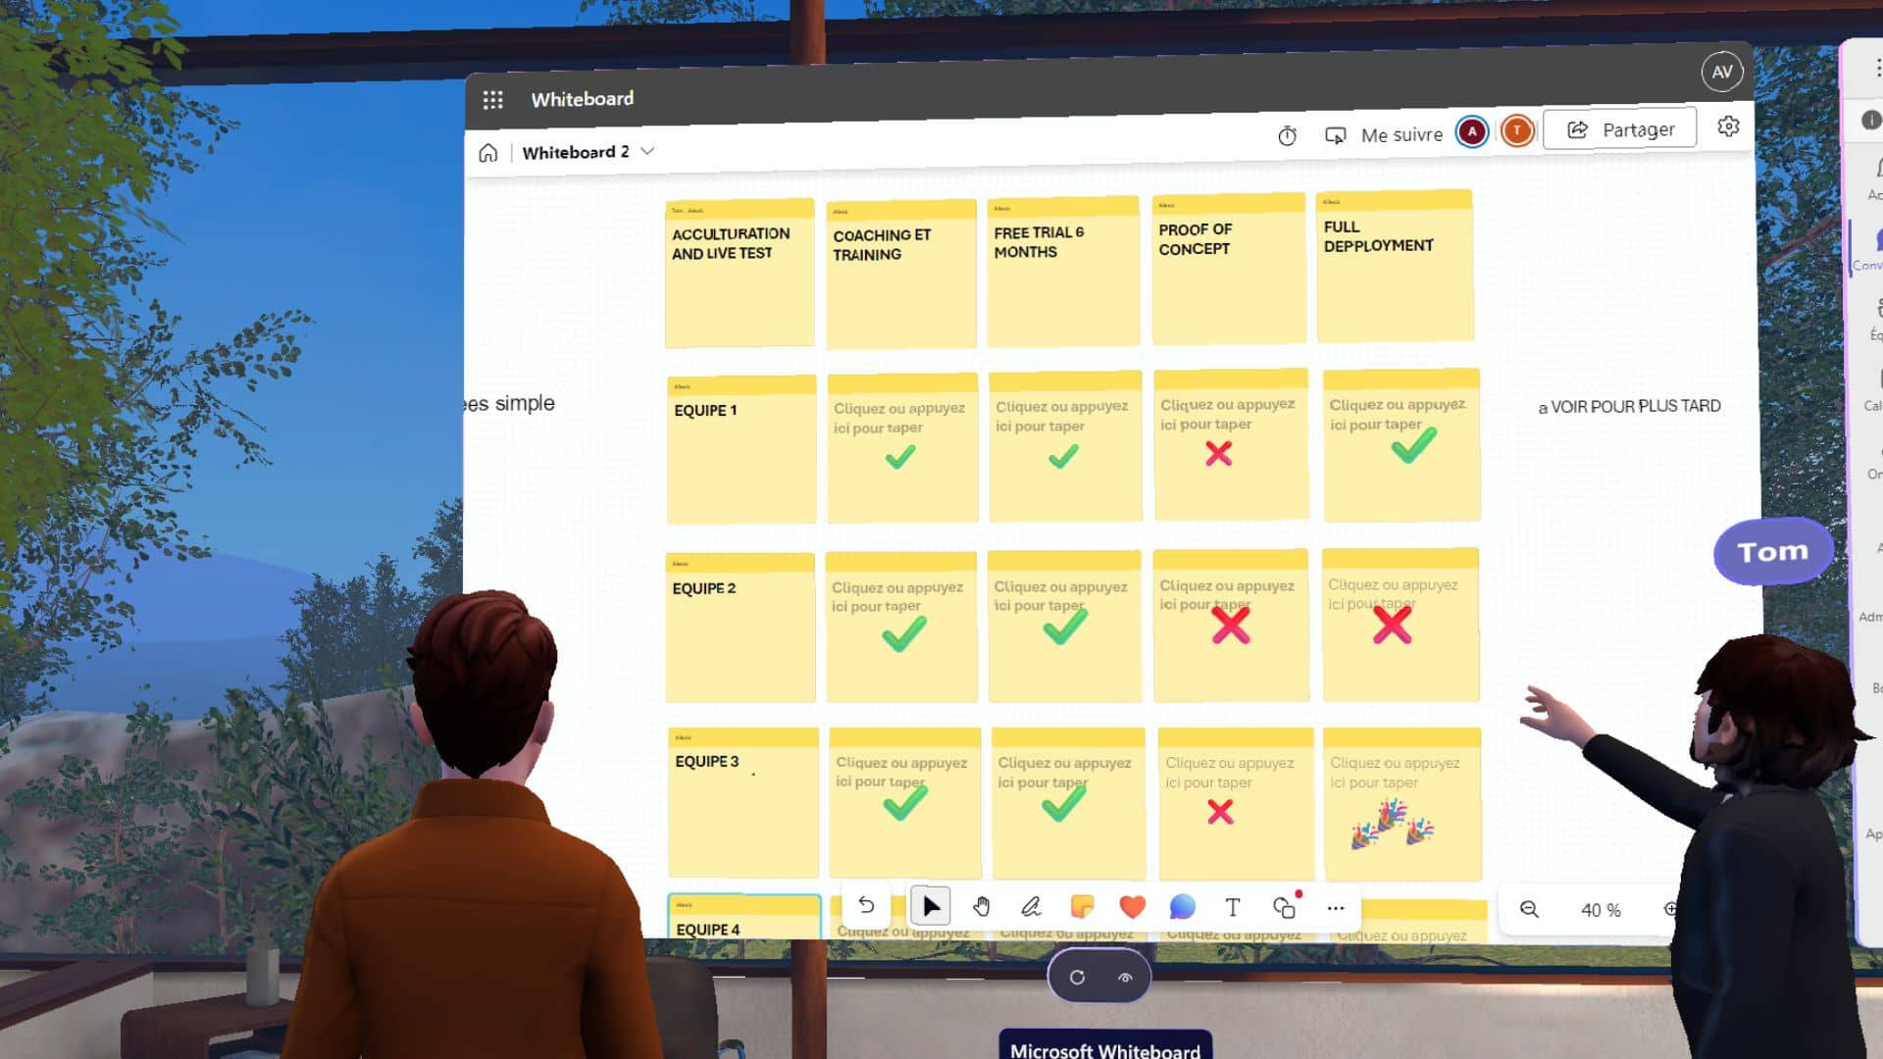Open more toolbar options ellipsis
The height and width of the screenshot is (1059, 1883).
[1335, 908]
